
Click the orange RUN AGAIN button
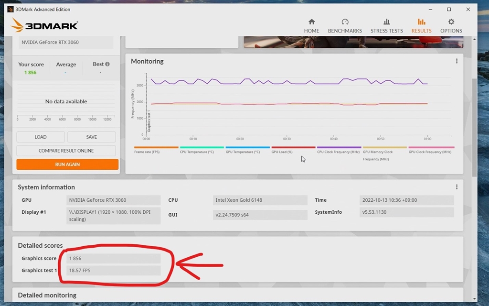[67, 164]
